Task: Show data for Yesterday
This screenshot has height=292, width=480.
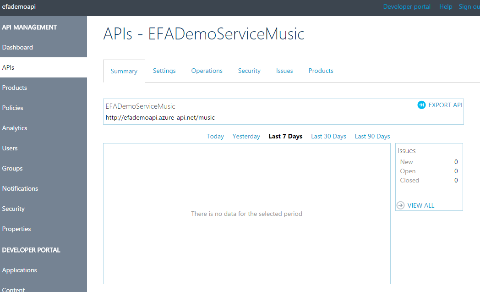Action: [x=246, y=136]
